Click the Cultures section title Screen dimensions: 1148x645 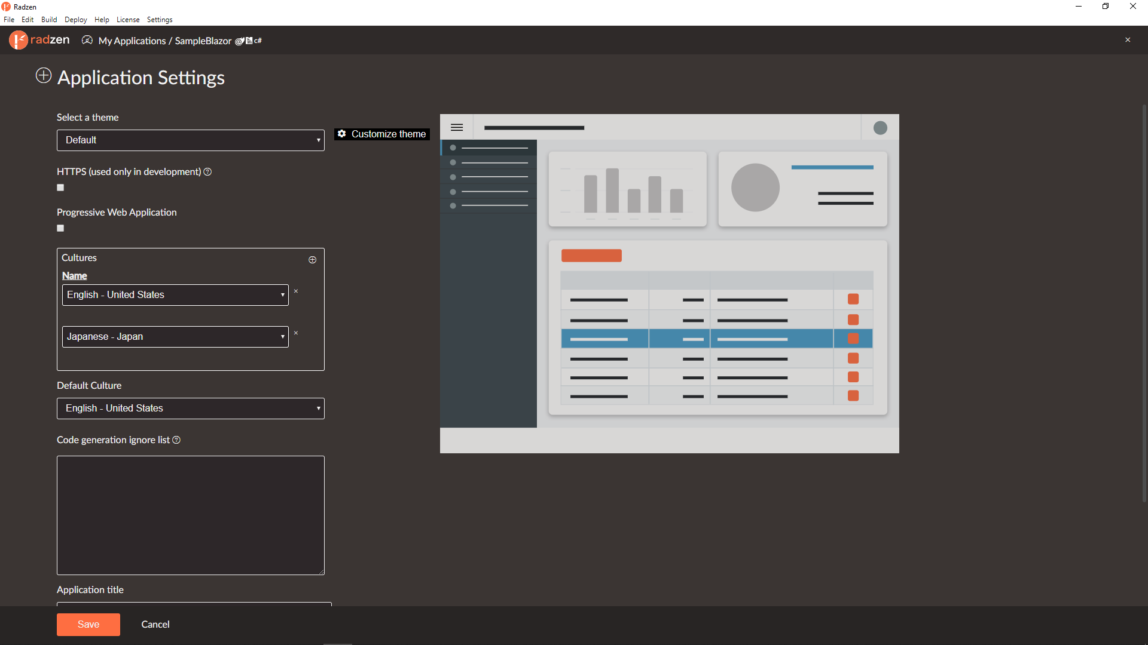pos(79,258)
